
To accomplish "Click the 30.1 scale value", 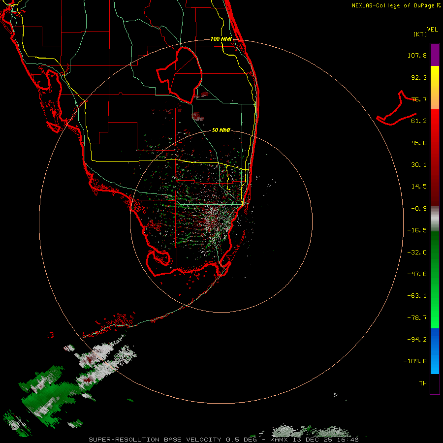I will [419, 165].
